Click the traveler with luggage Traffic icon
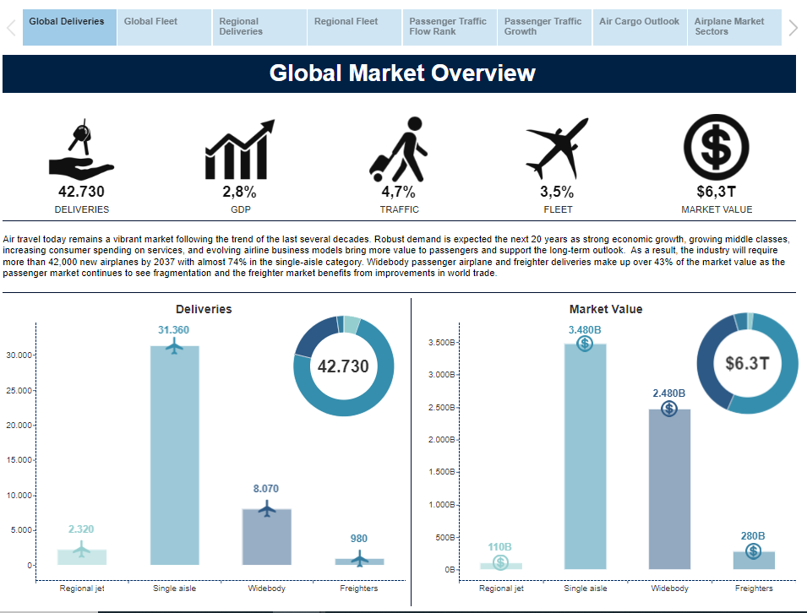Viewport: 807px width, 613px height. (398, 149)
